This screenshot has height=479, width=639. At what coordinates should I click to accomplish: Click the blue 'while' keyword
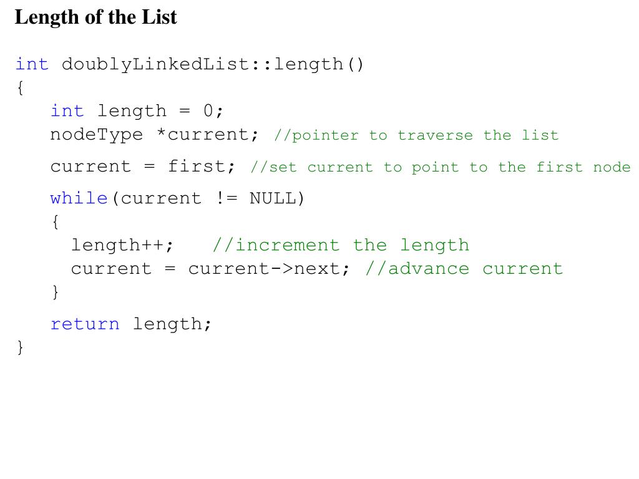coord(79,198)
